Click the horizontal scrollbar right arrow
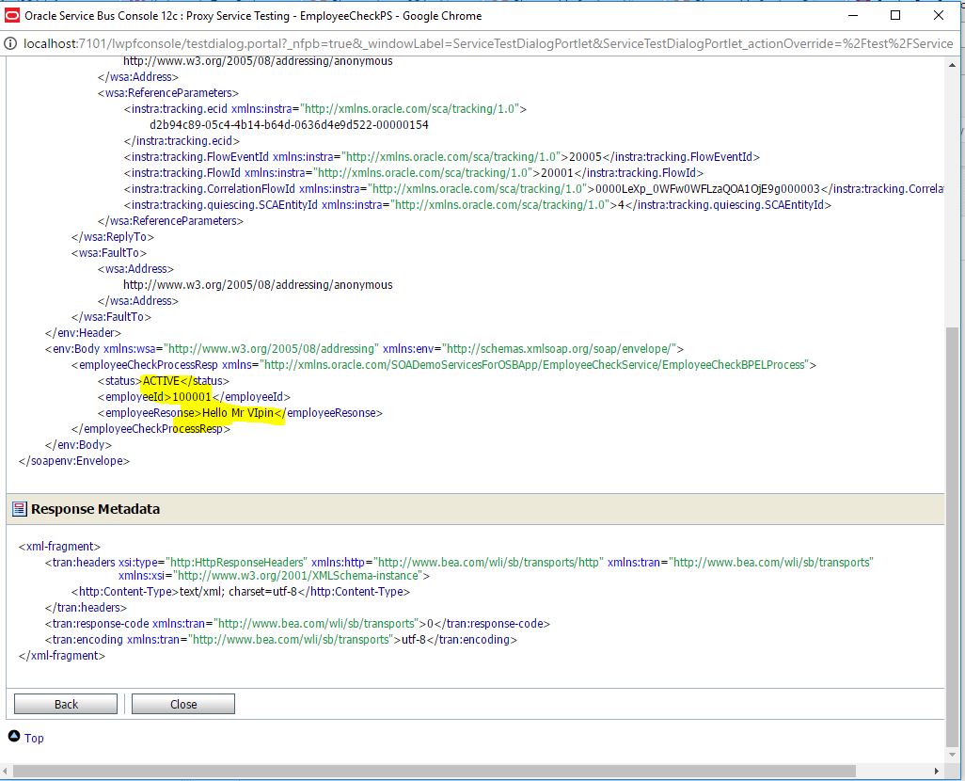This screenshot has height=781, width=965. pos(937,772)
